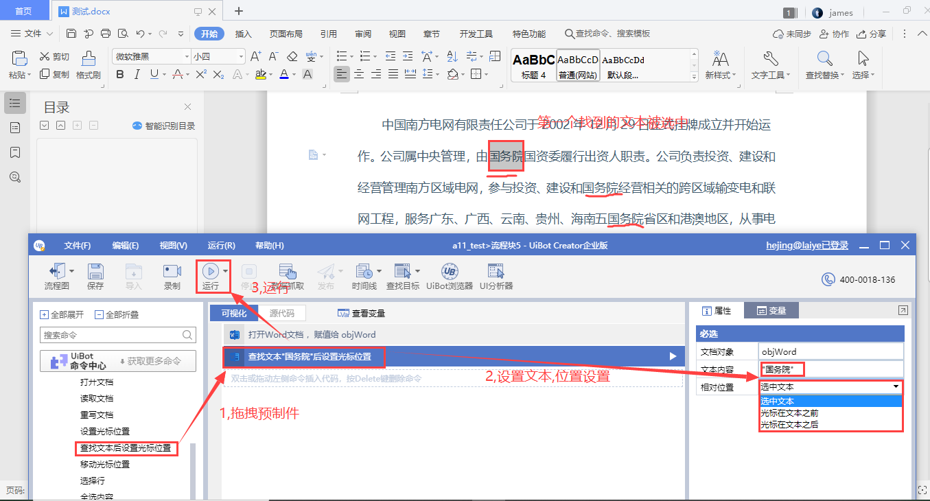Screen dimensions: 930x501
Task: Justify the paragraph text
Action: point(393,74)
